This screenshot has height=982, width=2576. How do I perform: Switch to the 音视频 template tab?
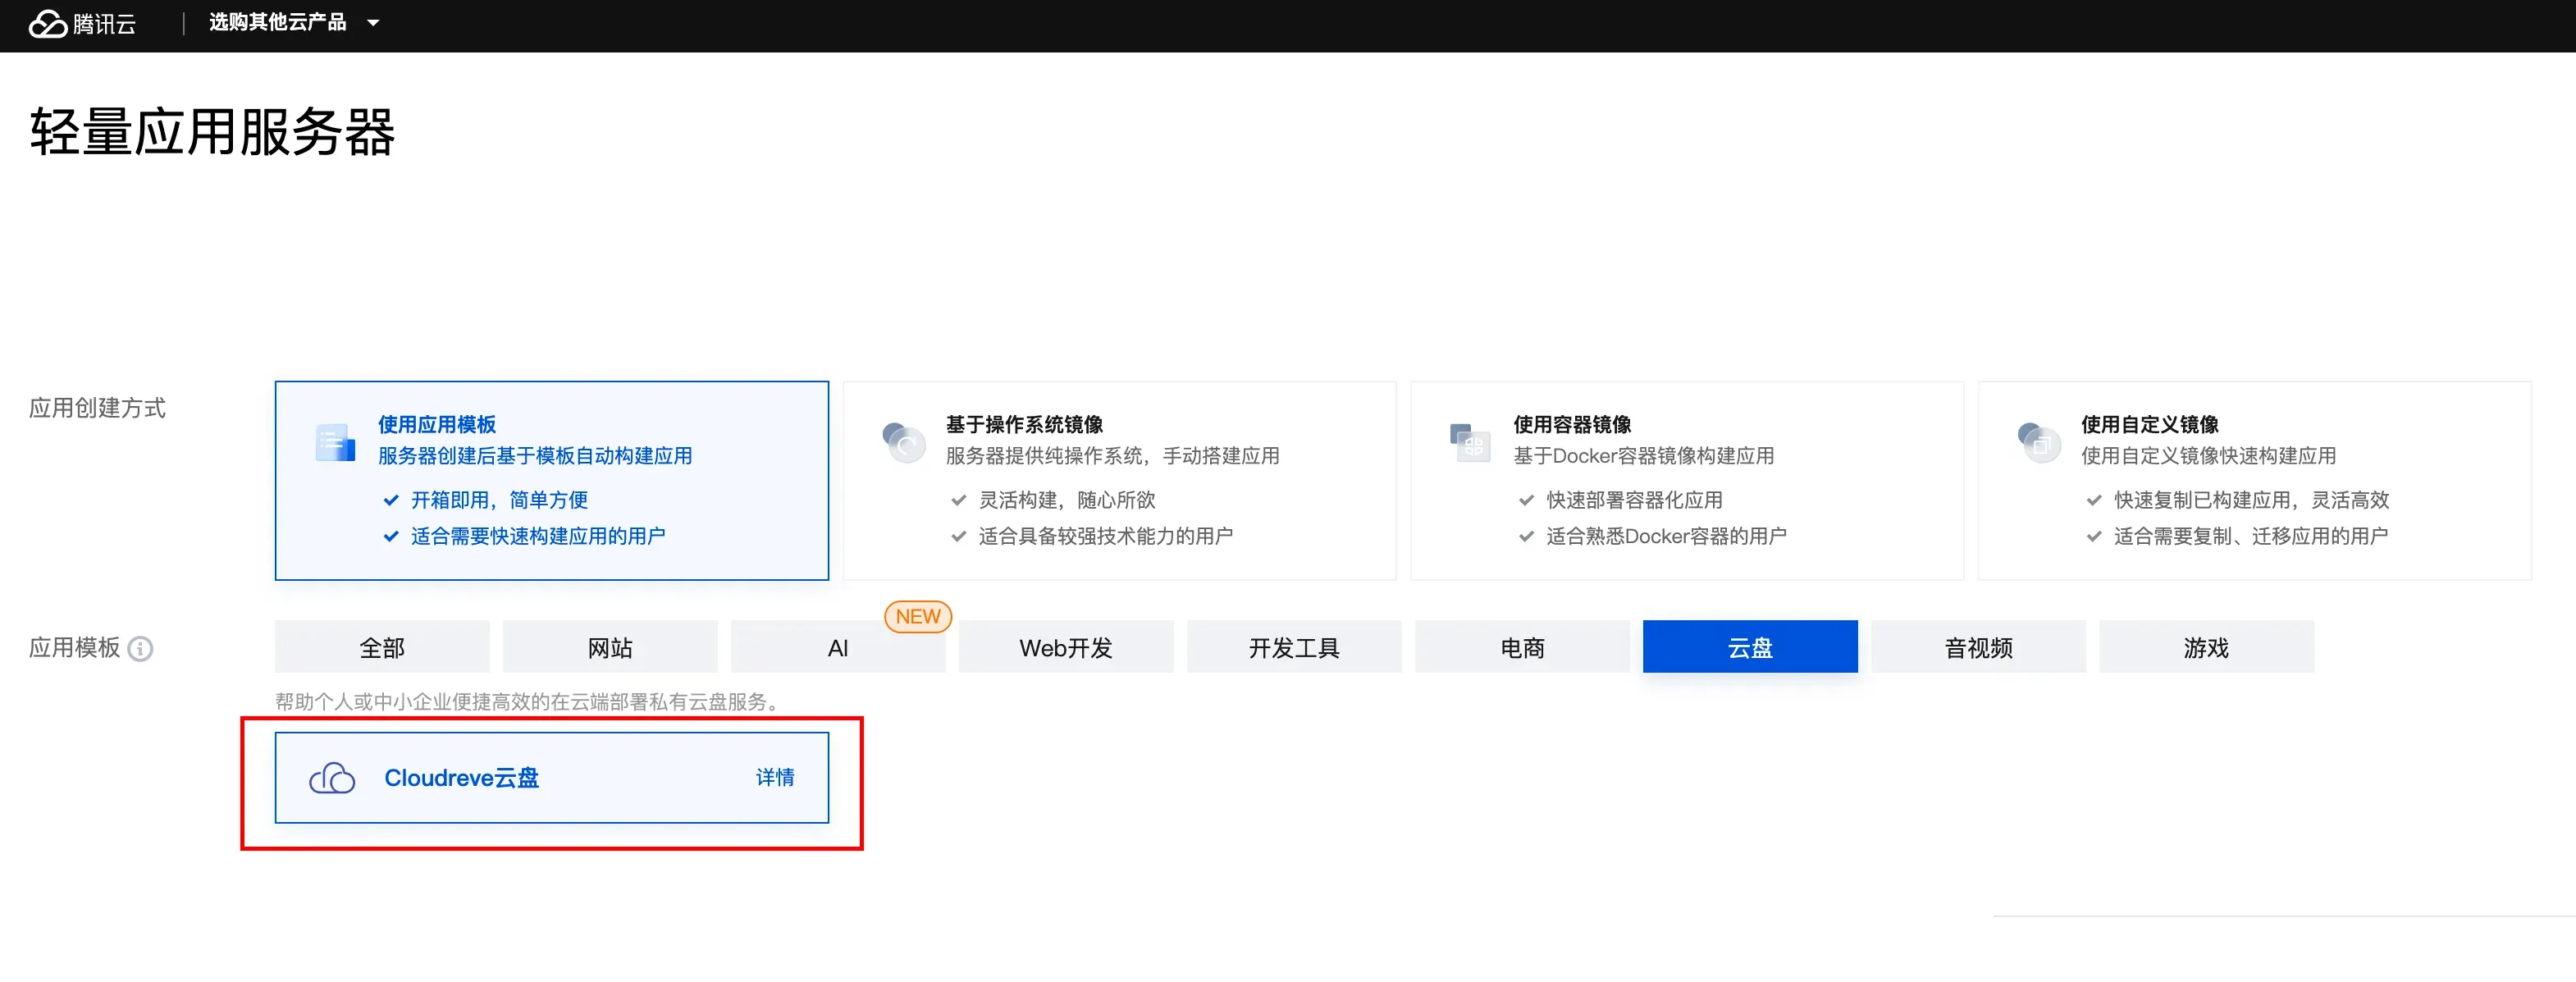[x=1978, y=647]
